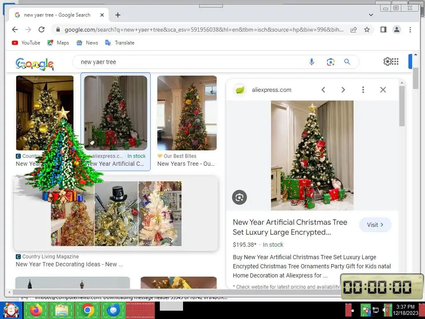Submit search with magnifier icon
Screen dimensions: 425x319
click(347, 62)
